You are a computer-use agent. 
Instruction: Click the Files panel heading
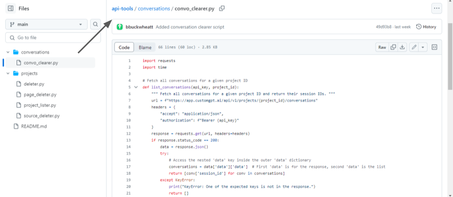tap(24, 8)
